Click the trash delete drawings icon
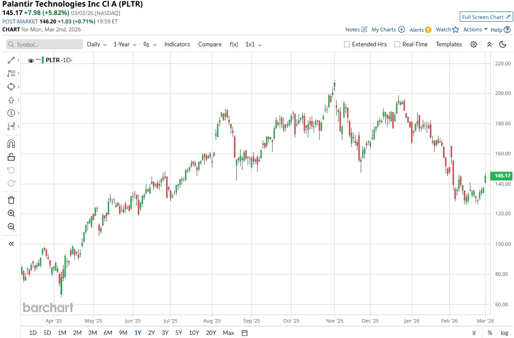Screen dimensions: 514x338 tap(11, 200)
